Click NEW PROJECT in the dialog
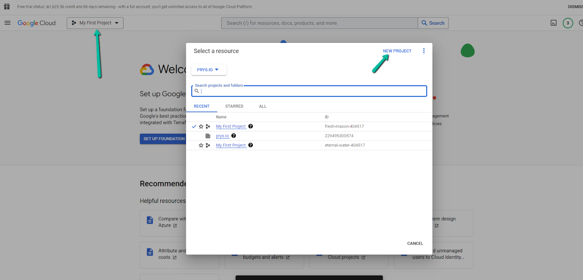The image size is (583, 280). (397, 51)
